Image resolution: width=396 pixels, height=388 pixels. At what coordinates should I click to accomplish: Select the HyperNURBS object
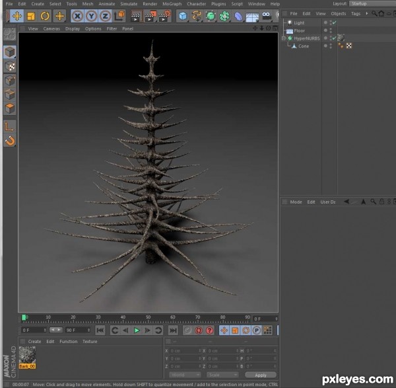point(307,38)
